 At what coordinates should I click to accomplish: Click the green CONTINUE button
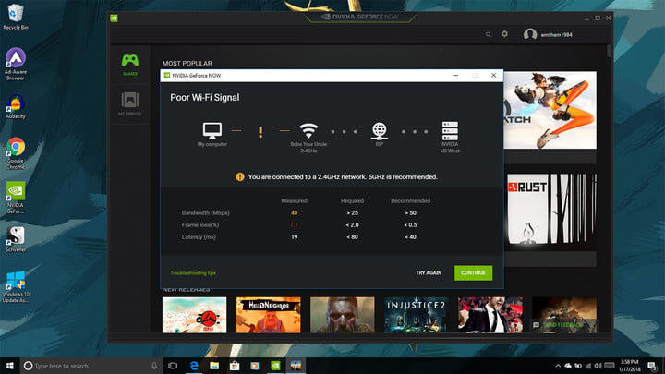473,273
